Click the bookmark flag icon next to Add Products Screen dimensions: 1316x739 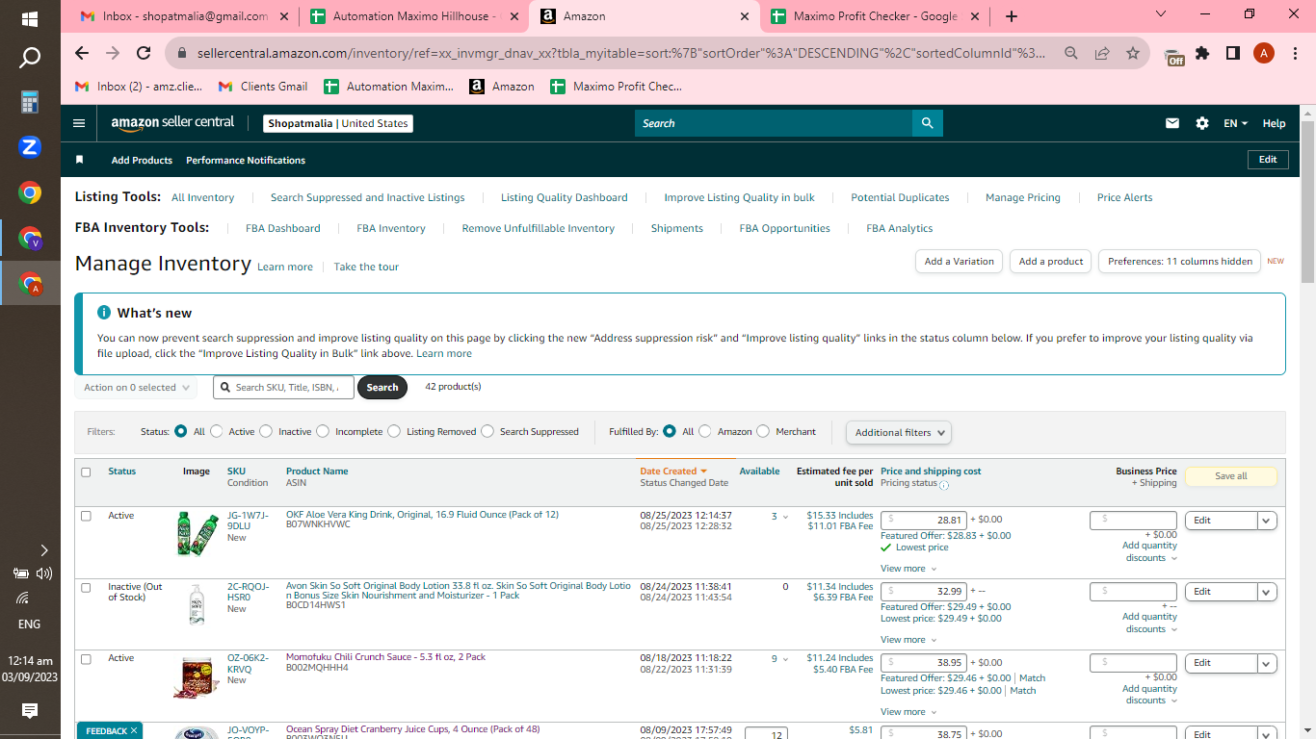(x=80, y=160)
